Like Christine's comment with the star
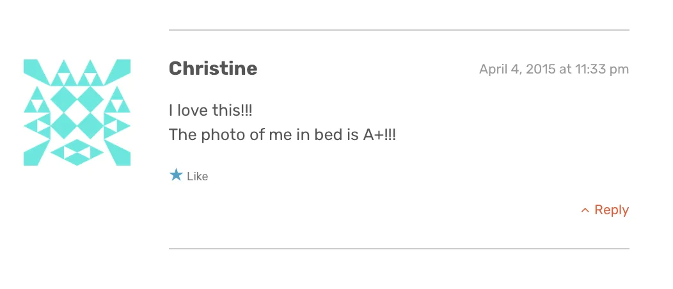Viewport: 673px width, 289px height. (176, 175)
